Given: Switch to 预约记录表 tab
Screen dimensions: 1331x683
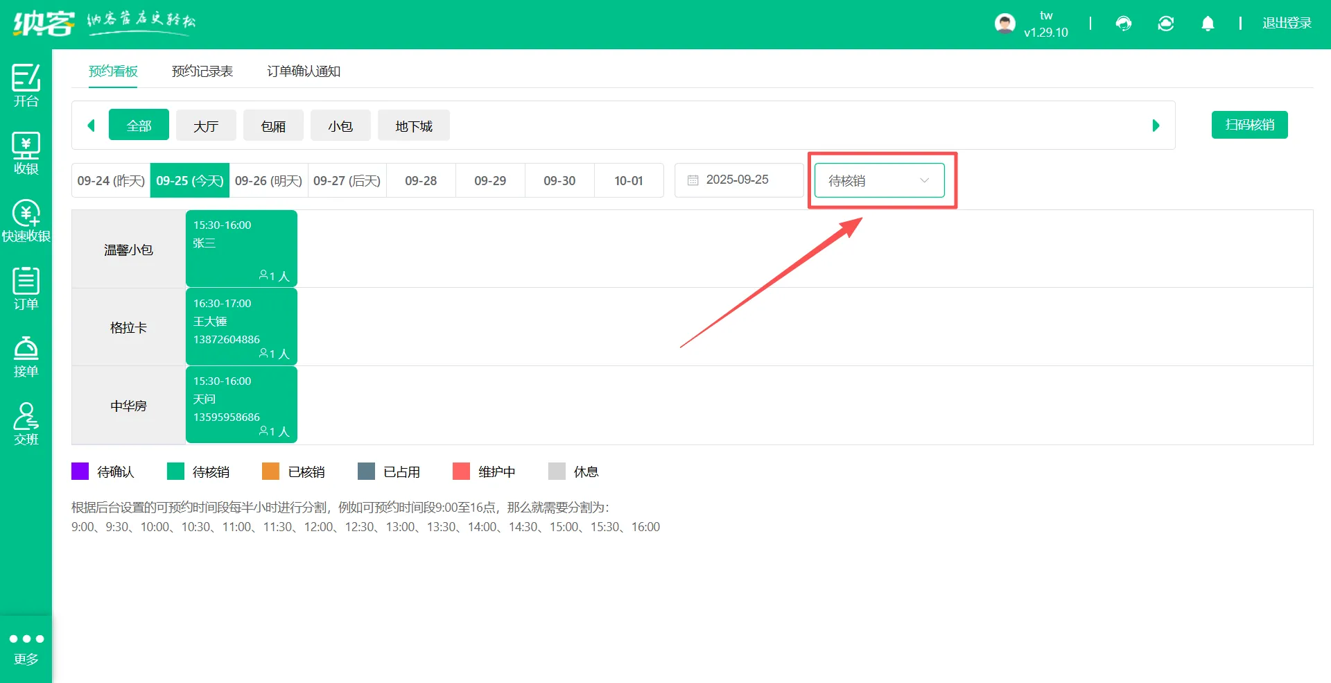Looking at the screenshot, I should 202,71.
